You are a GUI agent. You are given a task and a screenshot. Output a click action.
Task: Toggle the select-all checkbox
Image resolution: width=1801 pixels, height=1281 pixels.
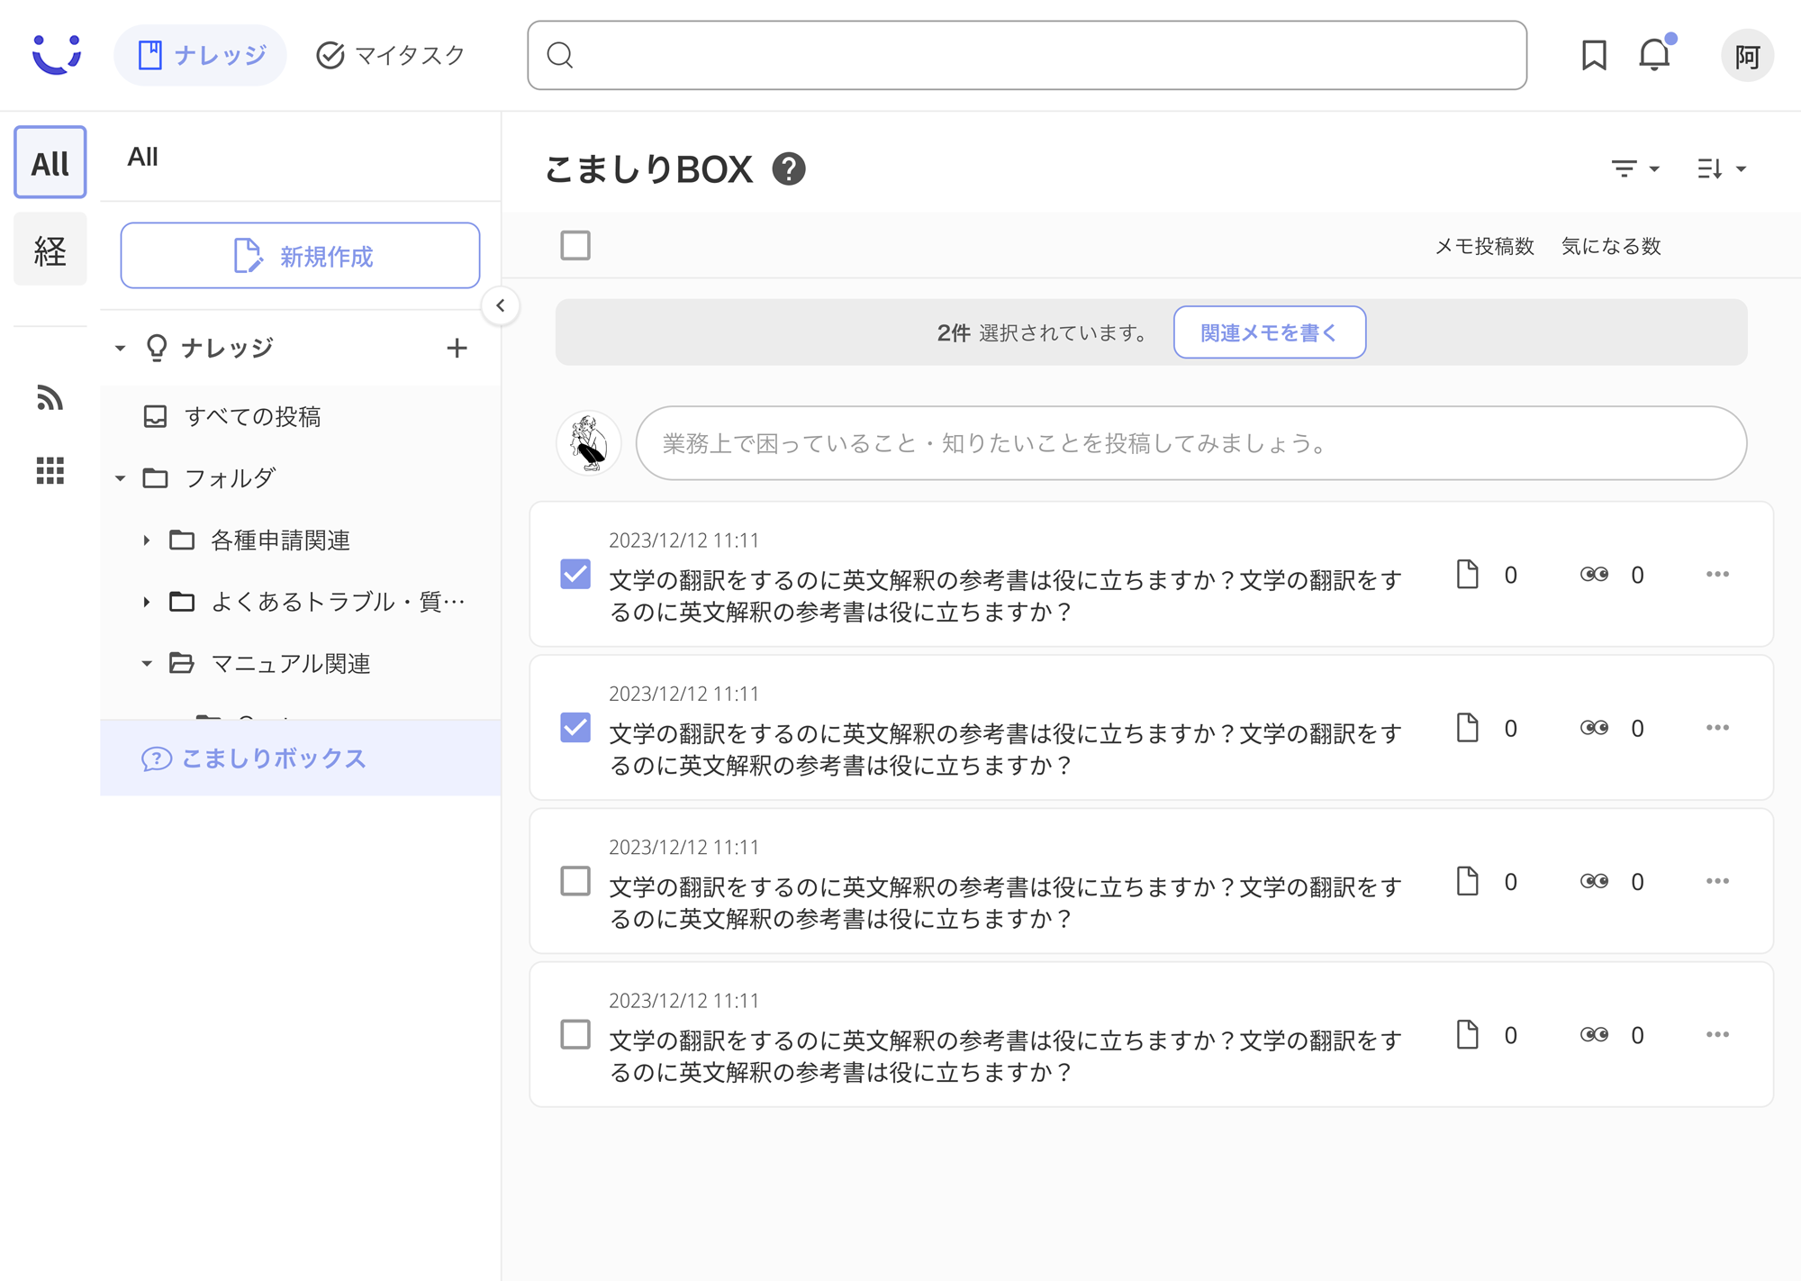point(575,245)
